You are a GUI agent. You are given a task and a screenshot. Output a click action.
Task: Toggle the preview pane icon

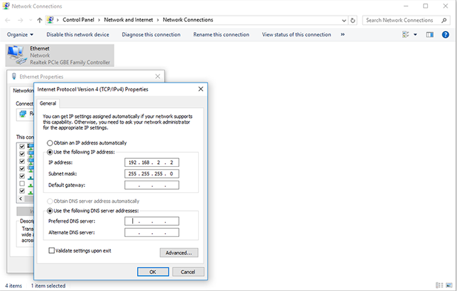(x=430, y=35)
